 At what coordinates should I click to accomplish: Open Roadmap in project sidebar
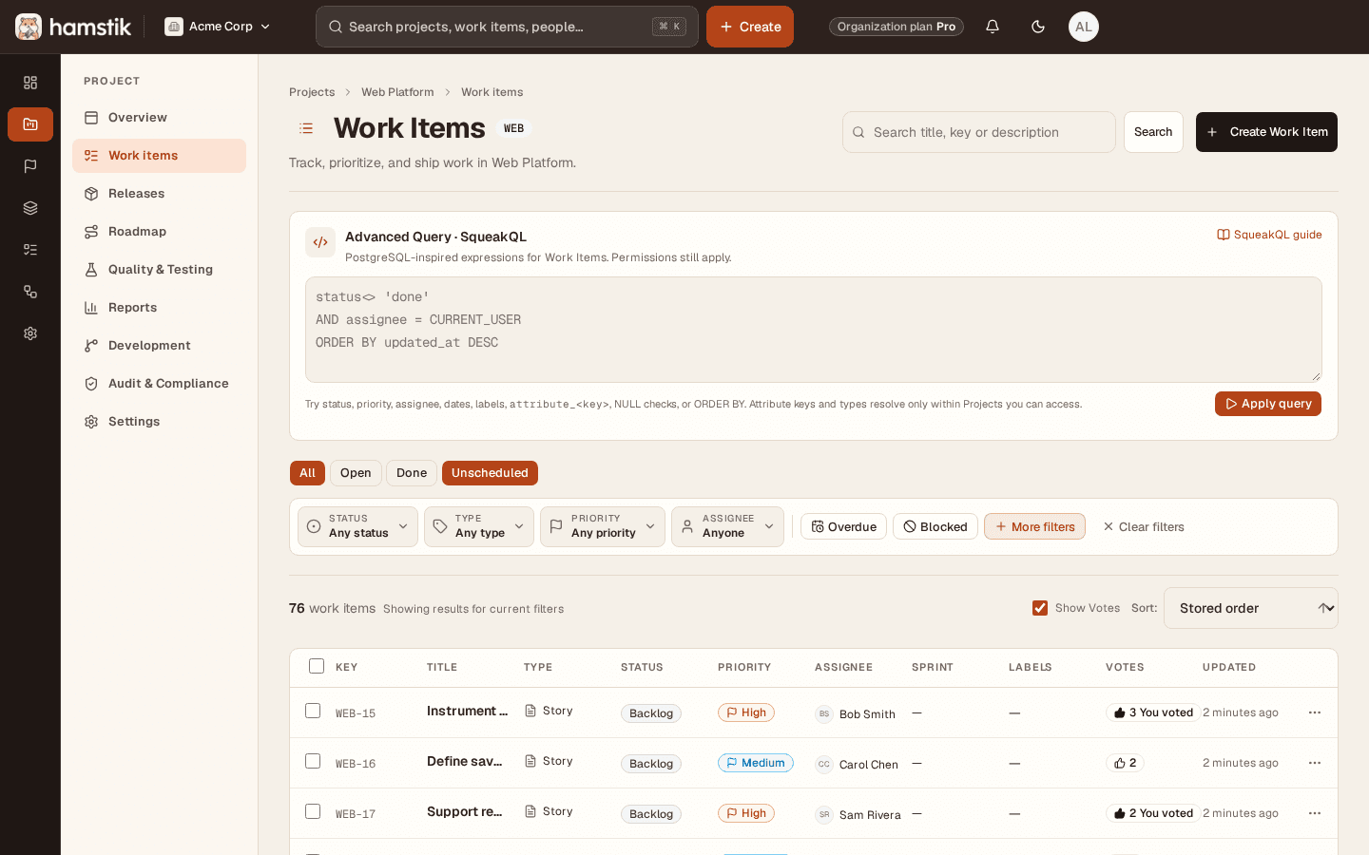coord(159,232)
